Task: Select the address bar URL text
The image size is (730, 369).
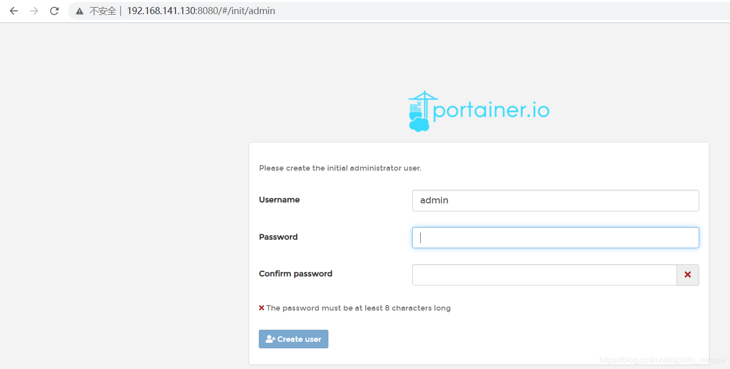Action: (201, 11)
